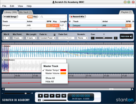This screenshot has width=136, height=104.
Task: Toggle BPM display mode
Action: pyautogui.click(x=30, y=17)
